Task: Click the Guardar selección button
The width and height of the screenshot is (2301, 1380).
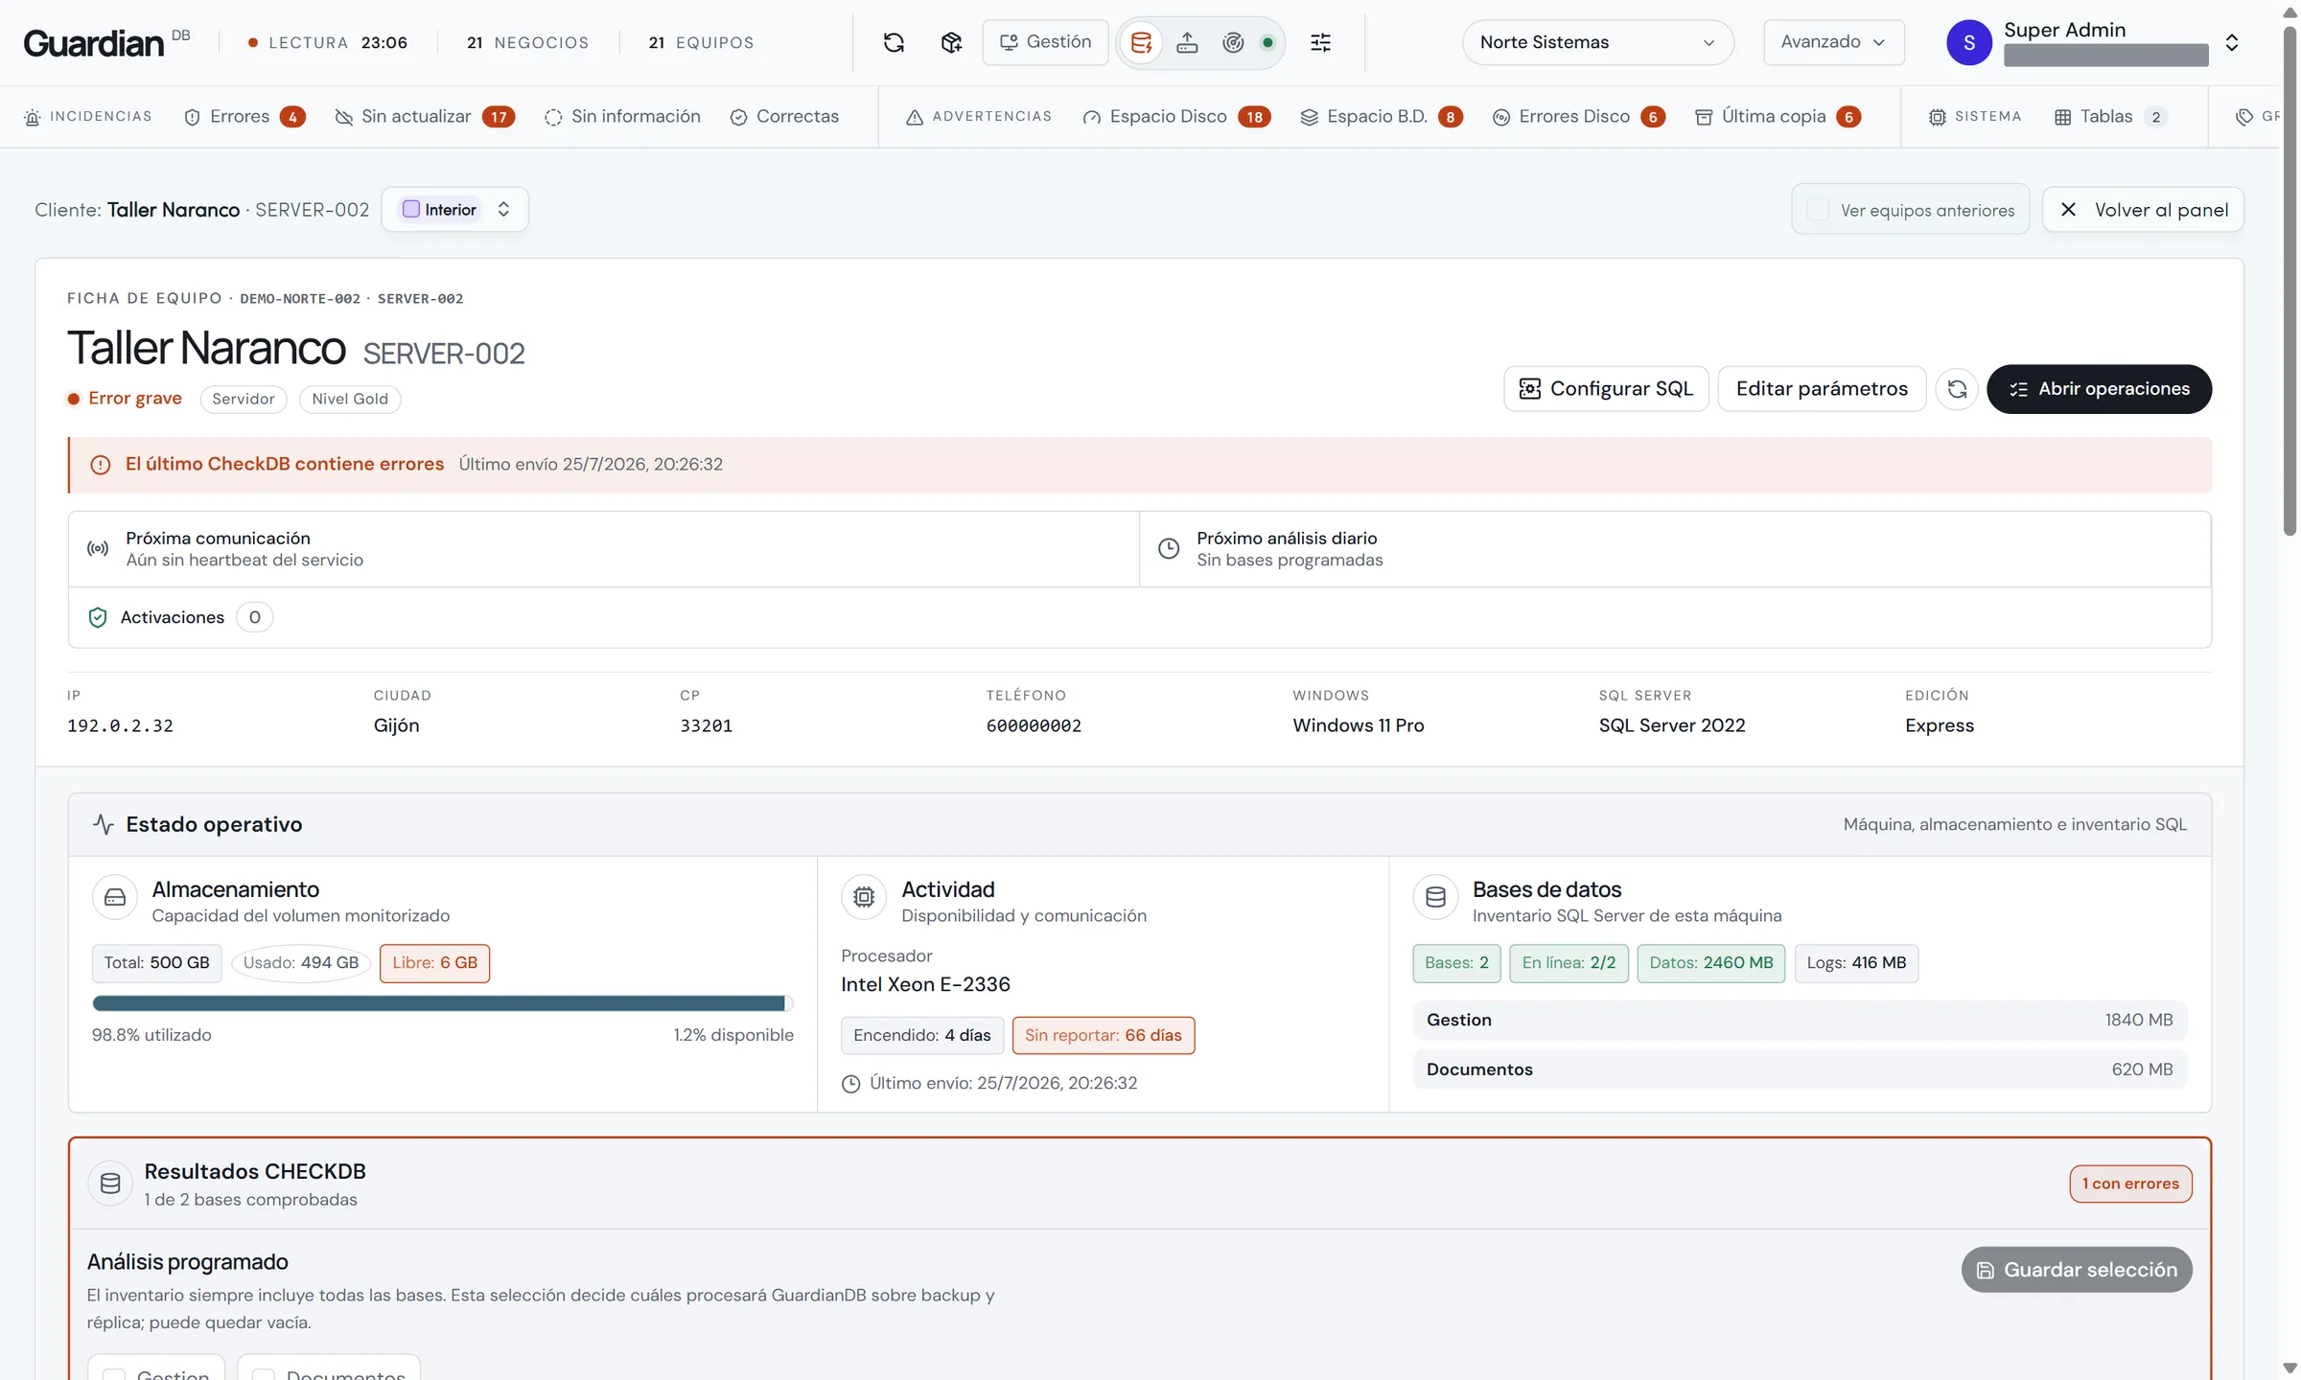Action: 2077,1270
